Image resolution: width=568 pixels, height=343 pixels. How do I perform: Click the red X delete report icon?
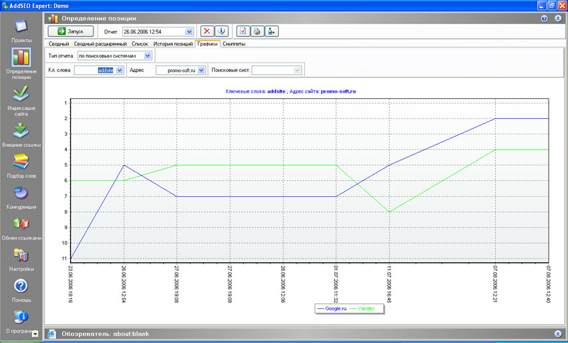pyautogui.click(x=208, y=31)
